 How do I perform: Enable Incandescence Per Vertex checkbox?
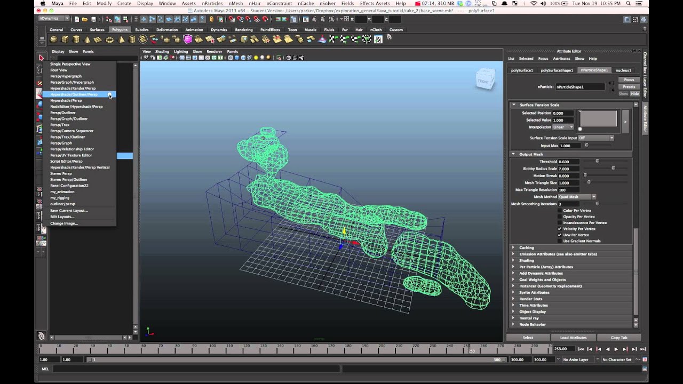tap(560, 222)
